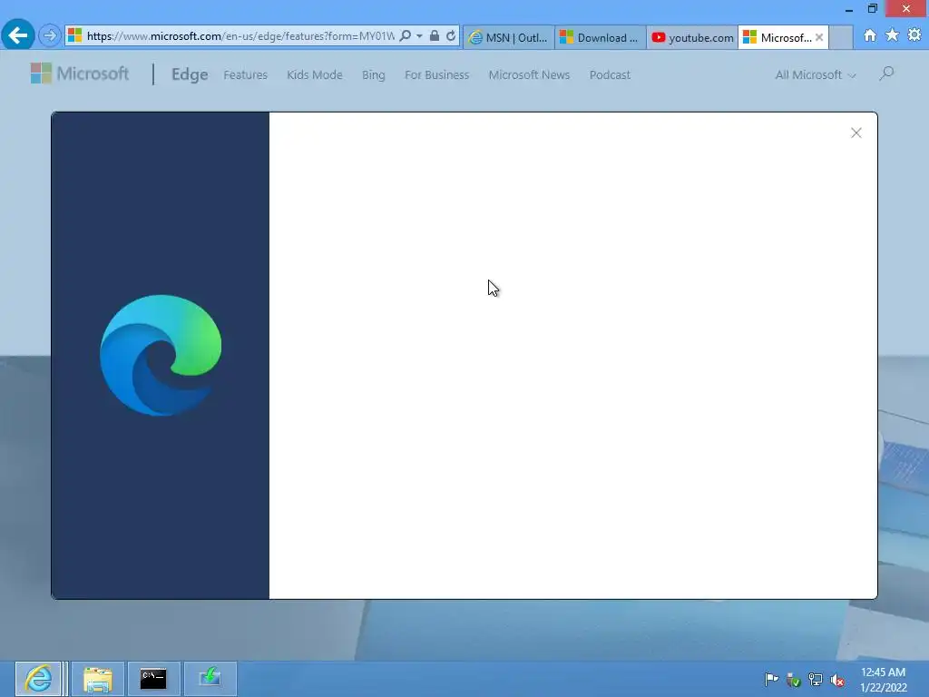Click the Edge logo in the dialog

[x=161, y=355]
